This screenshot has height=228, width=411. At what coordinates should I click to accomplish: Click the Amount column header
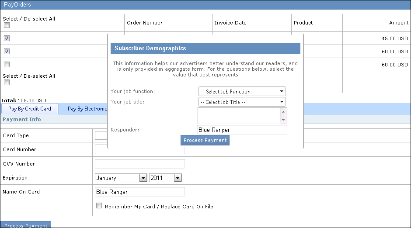[x=399, y=23]
